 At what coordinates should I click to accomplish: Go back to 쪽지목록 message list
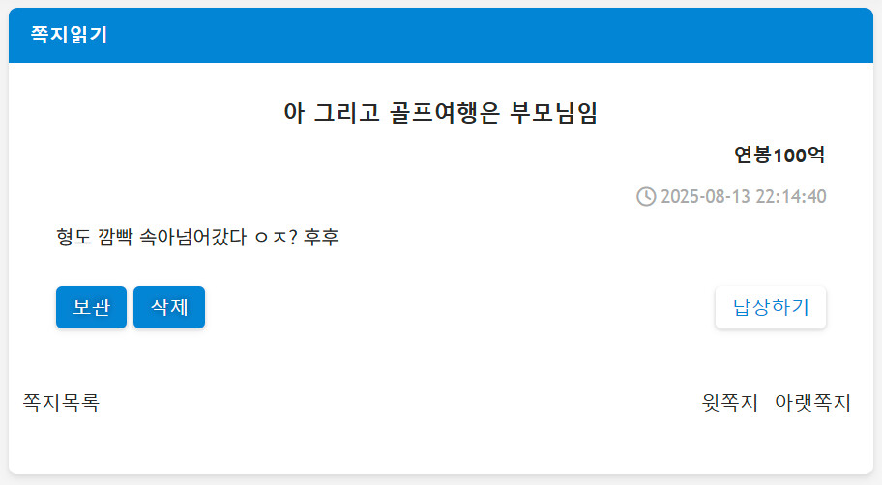(61, 402)
